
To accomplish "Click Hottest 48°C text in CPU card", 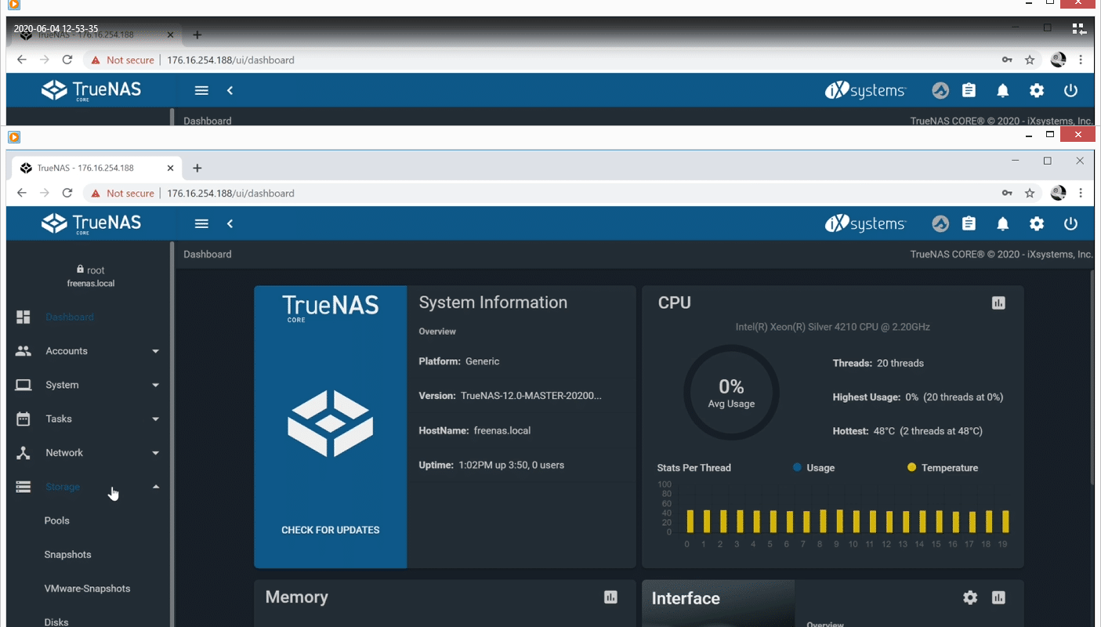I will [x=907, y=431].
